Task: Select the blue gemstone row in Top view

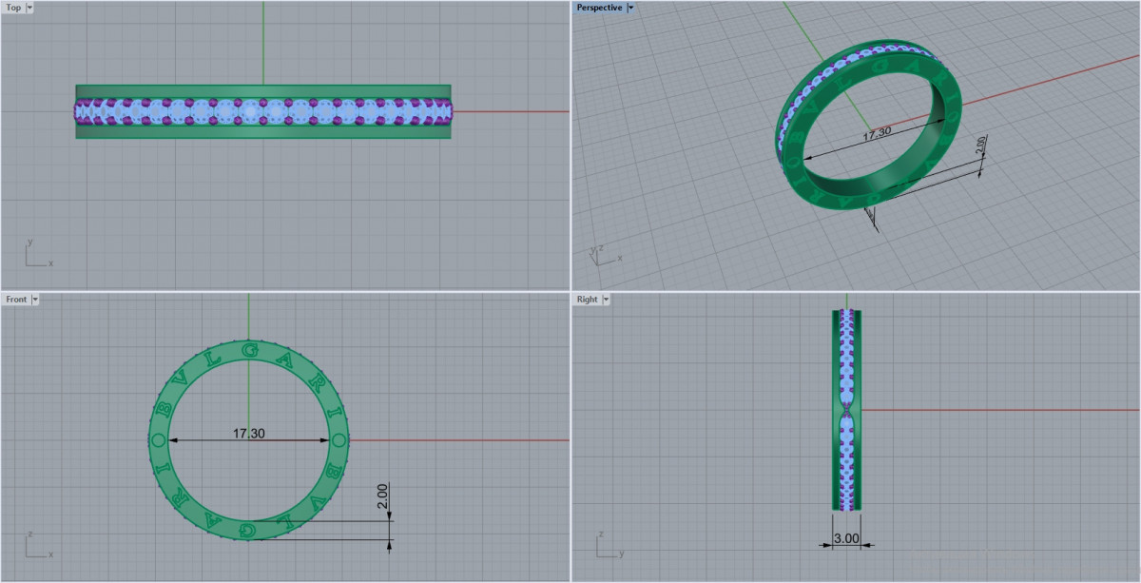Action: pyautogui.click(x=263, y=111)
